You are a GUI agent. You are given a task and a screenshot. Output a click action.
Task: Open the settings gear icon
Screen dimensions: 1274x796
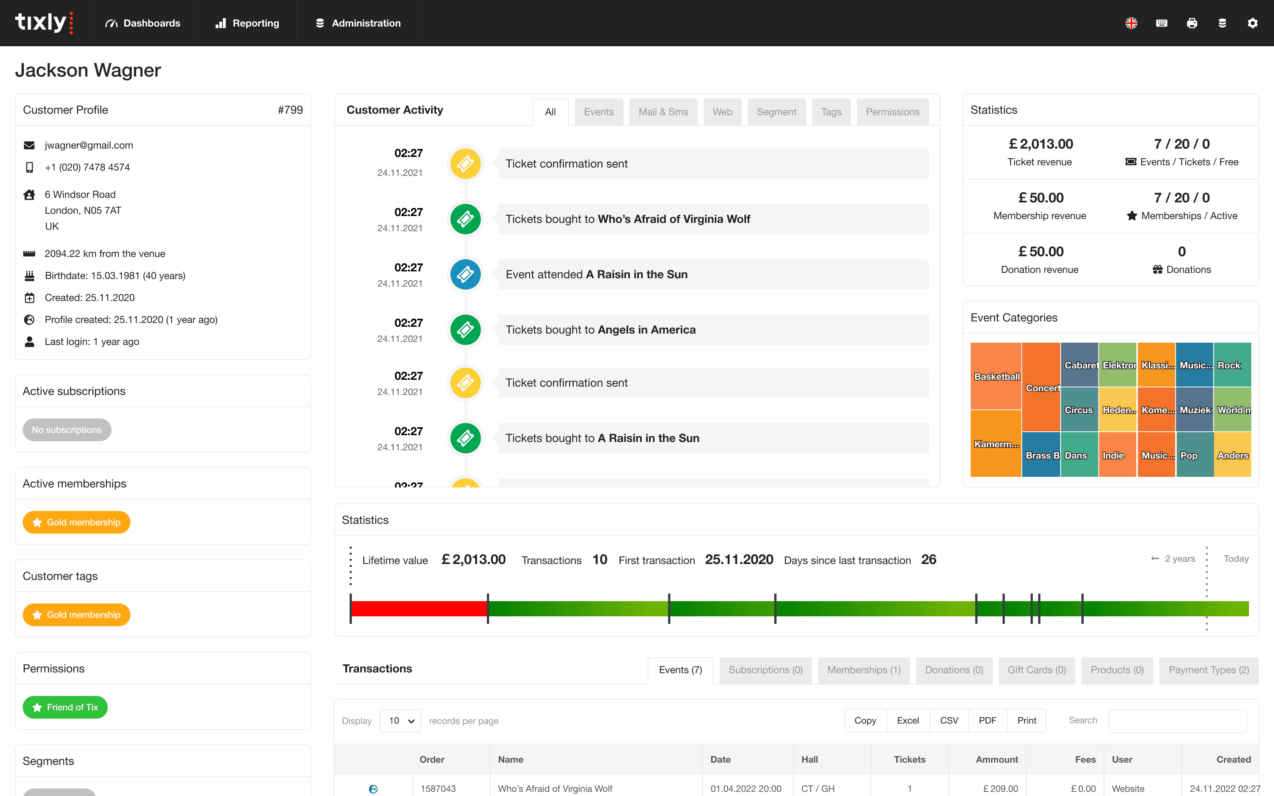(1252, 23)
